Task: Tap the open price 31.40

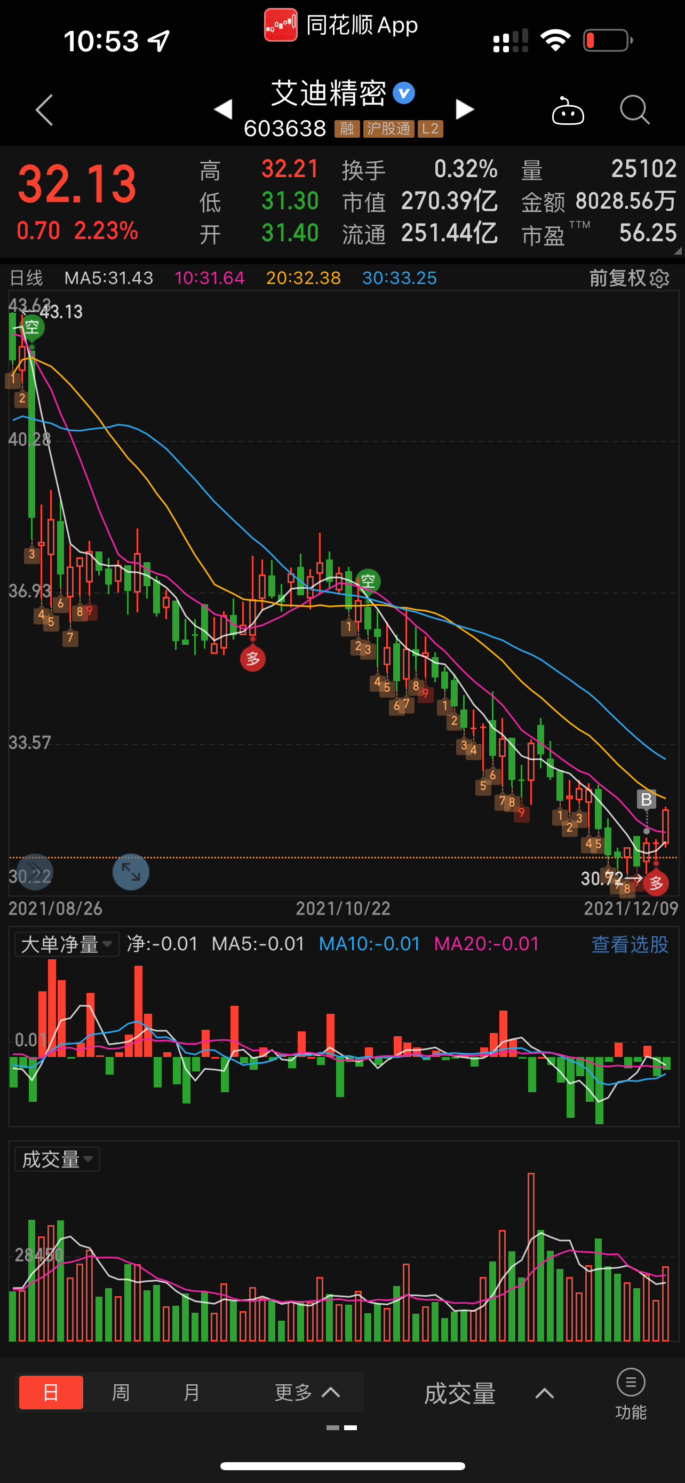Action: point(290,233)
